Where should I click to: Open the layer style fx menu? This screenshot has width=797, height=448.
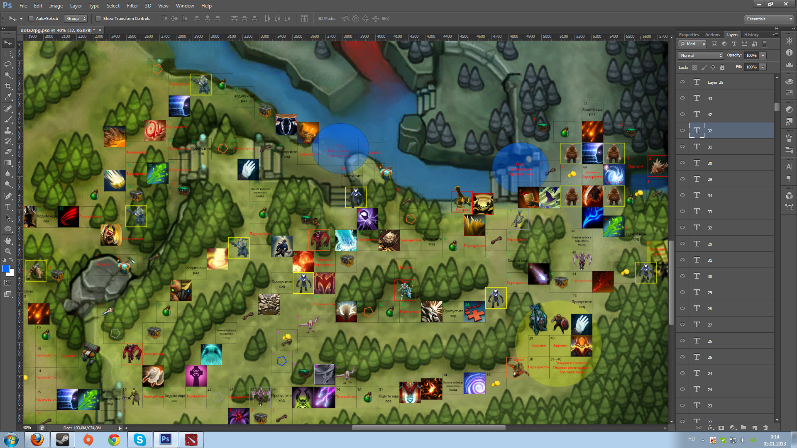(710, 428)
